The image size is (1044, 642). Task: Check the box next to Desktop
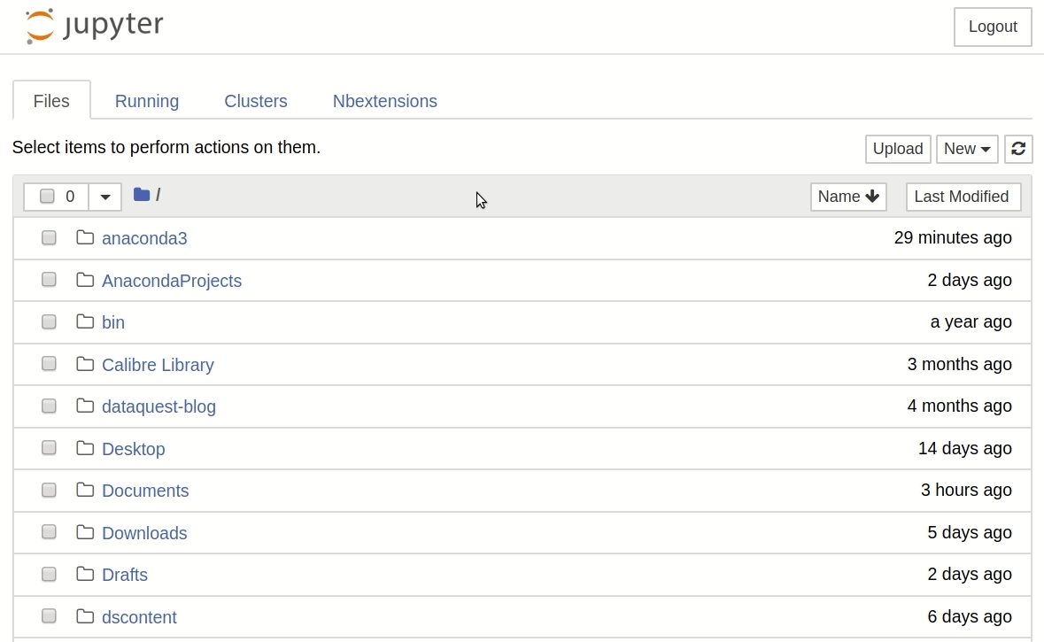click(x=49, y=448)
